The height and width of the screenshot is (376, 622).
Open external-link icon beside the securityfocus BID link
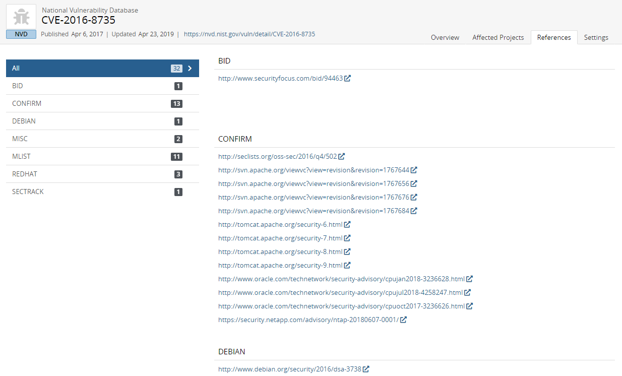point(348,78)
